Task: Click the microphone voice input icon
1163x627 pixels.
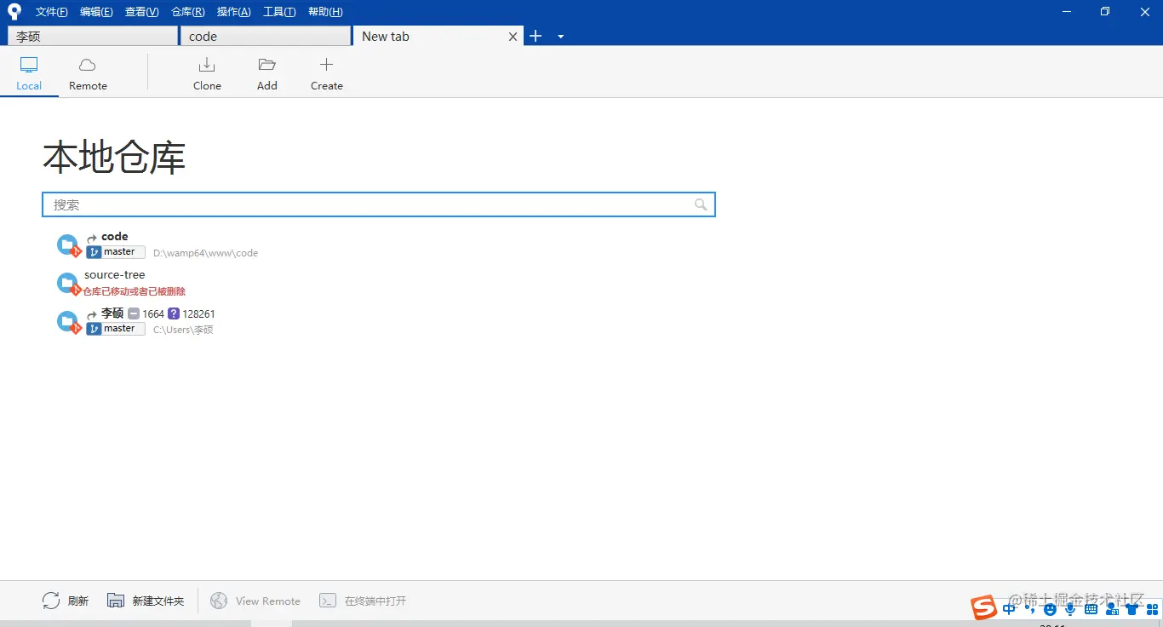Action: point(1070,609)
